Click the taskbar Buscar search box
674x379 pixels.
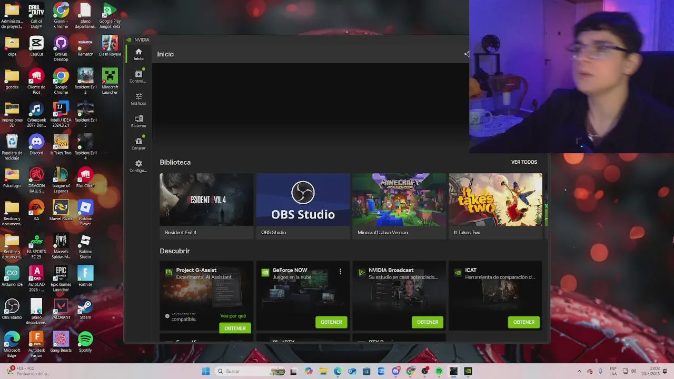coord(251,371)
